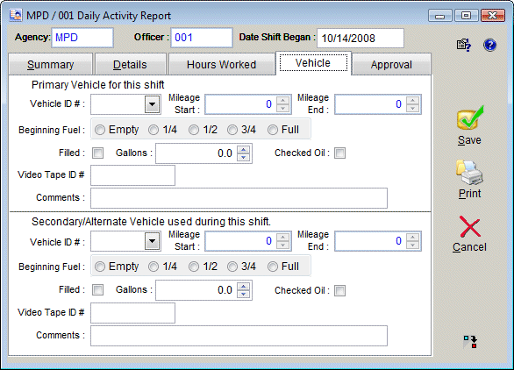Click the red X Cancel icon
This screenshot has height=370, width=514.
coord(470,226)
